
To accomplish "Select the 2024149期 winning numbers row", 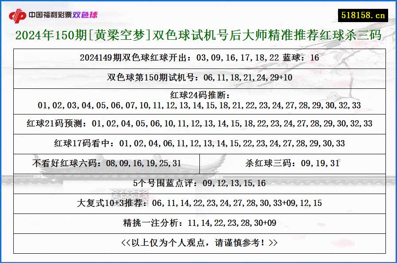I will pyautogui.click(x=198, y=58).
